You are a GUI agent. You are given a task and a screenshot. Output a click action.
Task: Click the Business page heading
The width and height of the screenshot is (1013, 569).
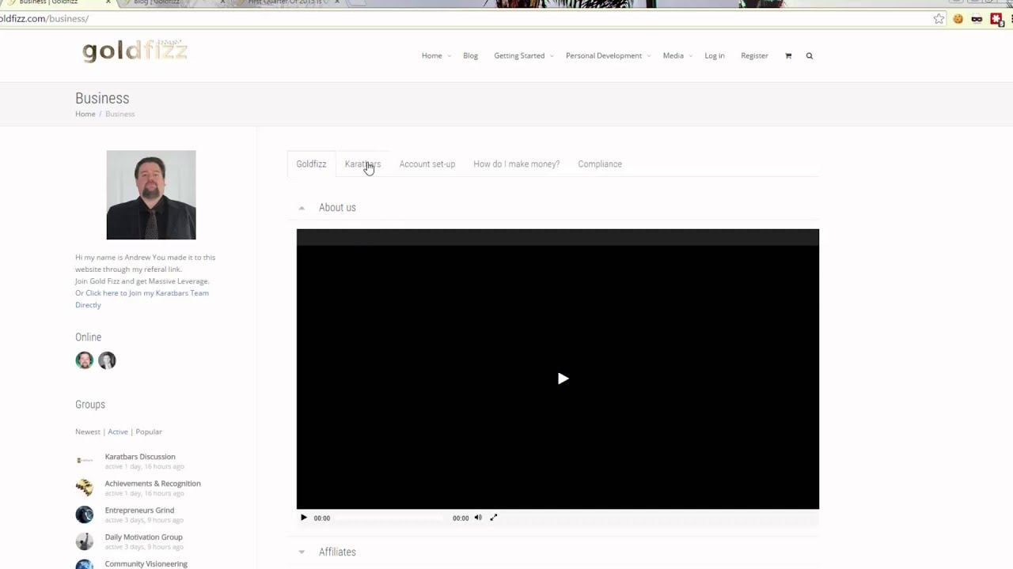[102, 99]
